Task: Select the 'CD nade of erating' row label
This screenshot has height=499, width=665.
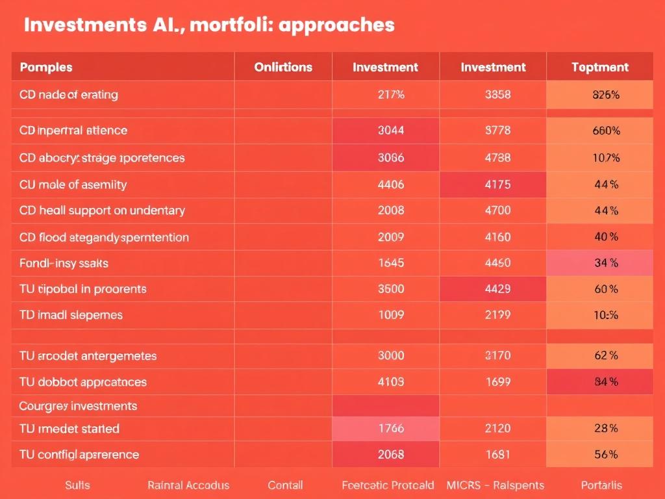Action: coord(69,95)
